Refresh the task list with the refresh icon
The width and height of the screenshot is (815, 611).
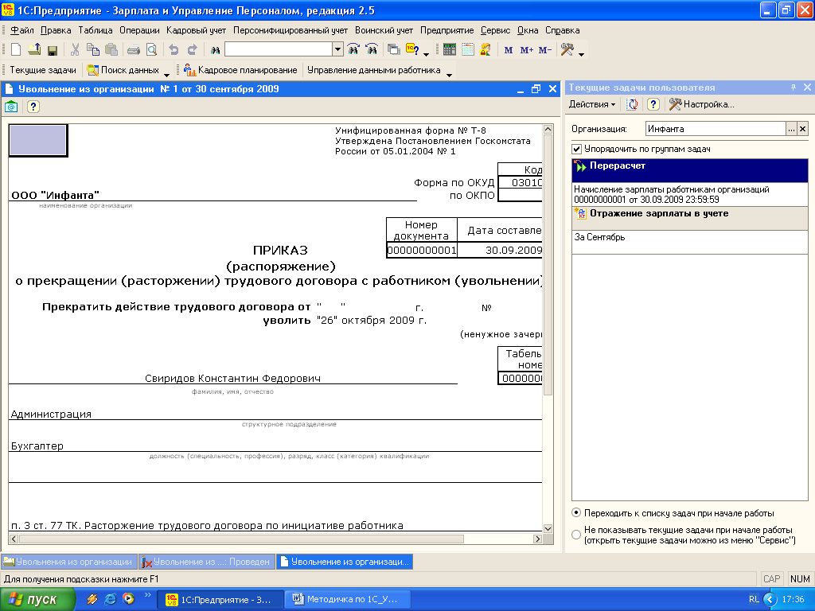pos(632,104)
